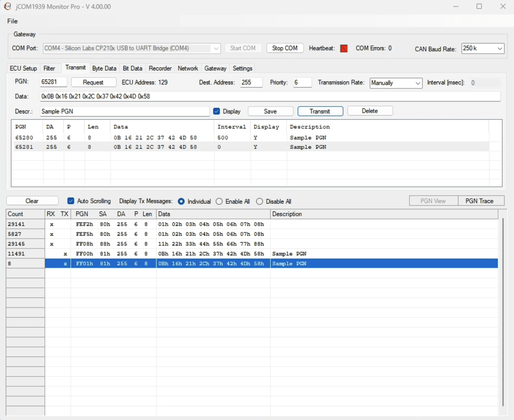Open the File menu
The image size is (514, 420).
(x=13, y=21)
